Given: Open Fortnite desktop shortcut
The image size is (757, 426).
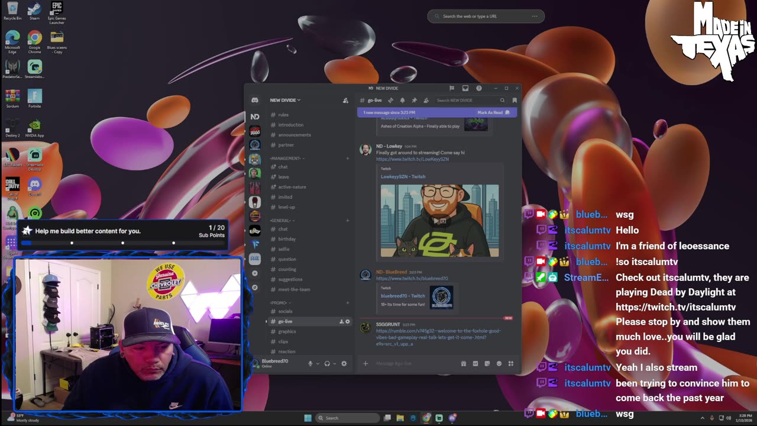Looking at the screenshot, I should 34,98.
